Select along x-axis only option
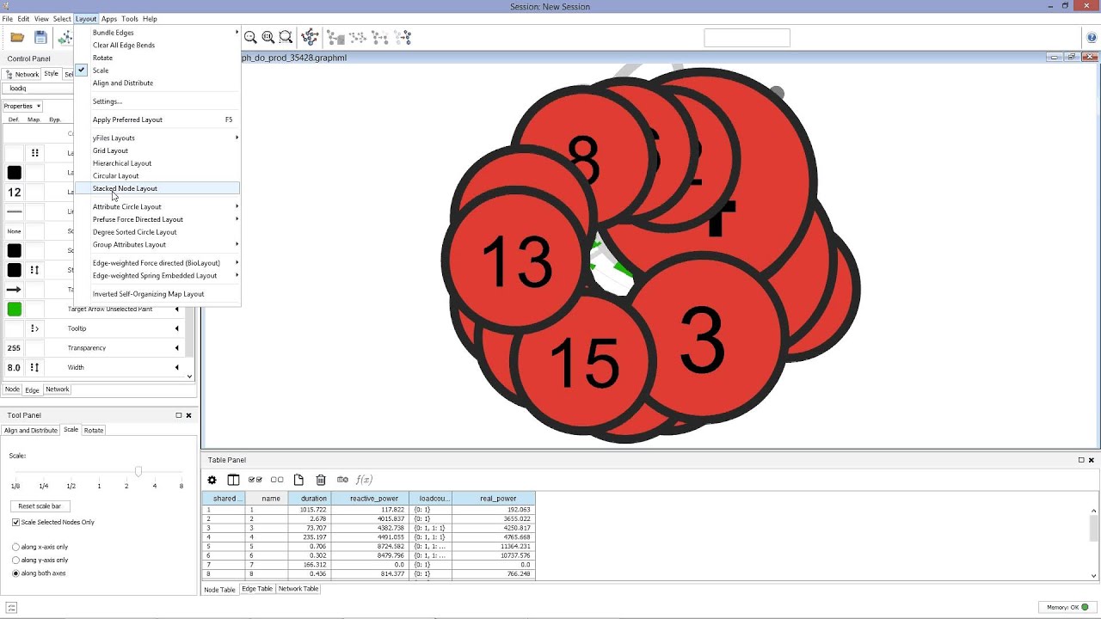This screenshot has height=619, width=1101. coord(16,547)
